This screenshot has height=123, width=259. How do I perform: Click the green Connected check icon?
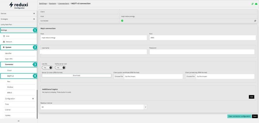(x=122, y=21)
